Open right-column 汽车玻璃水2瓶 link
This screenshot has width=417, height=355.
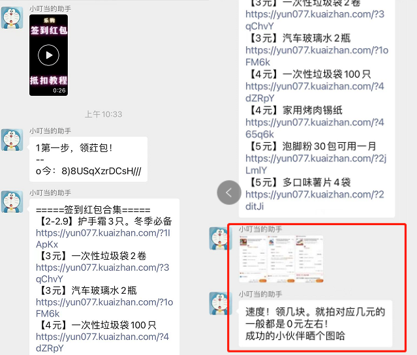317,56
